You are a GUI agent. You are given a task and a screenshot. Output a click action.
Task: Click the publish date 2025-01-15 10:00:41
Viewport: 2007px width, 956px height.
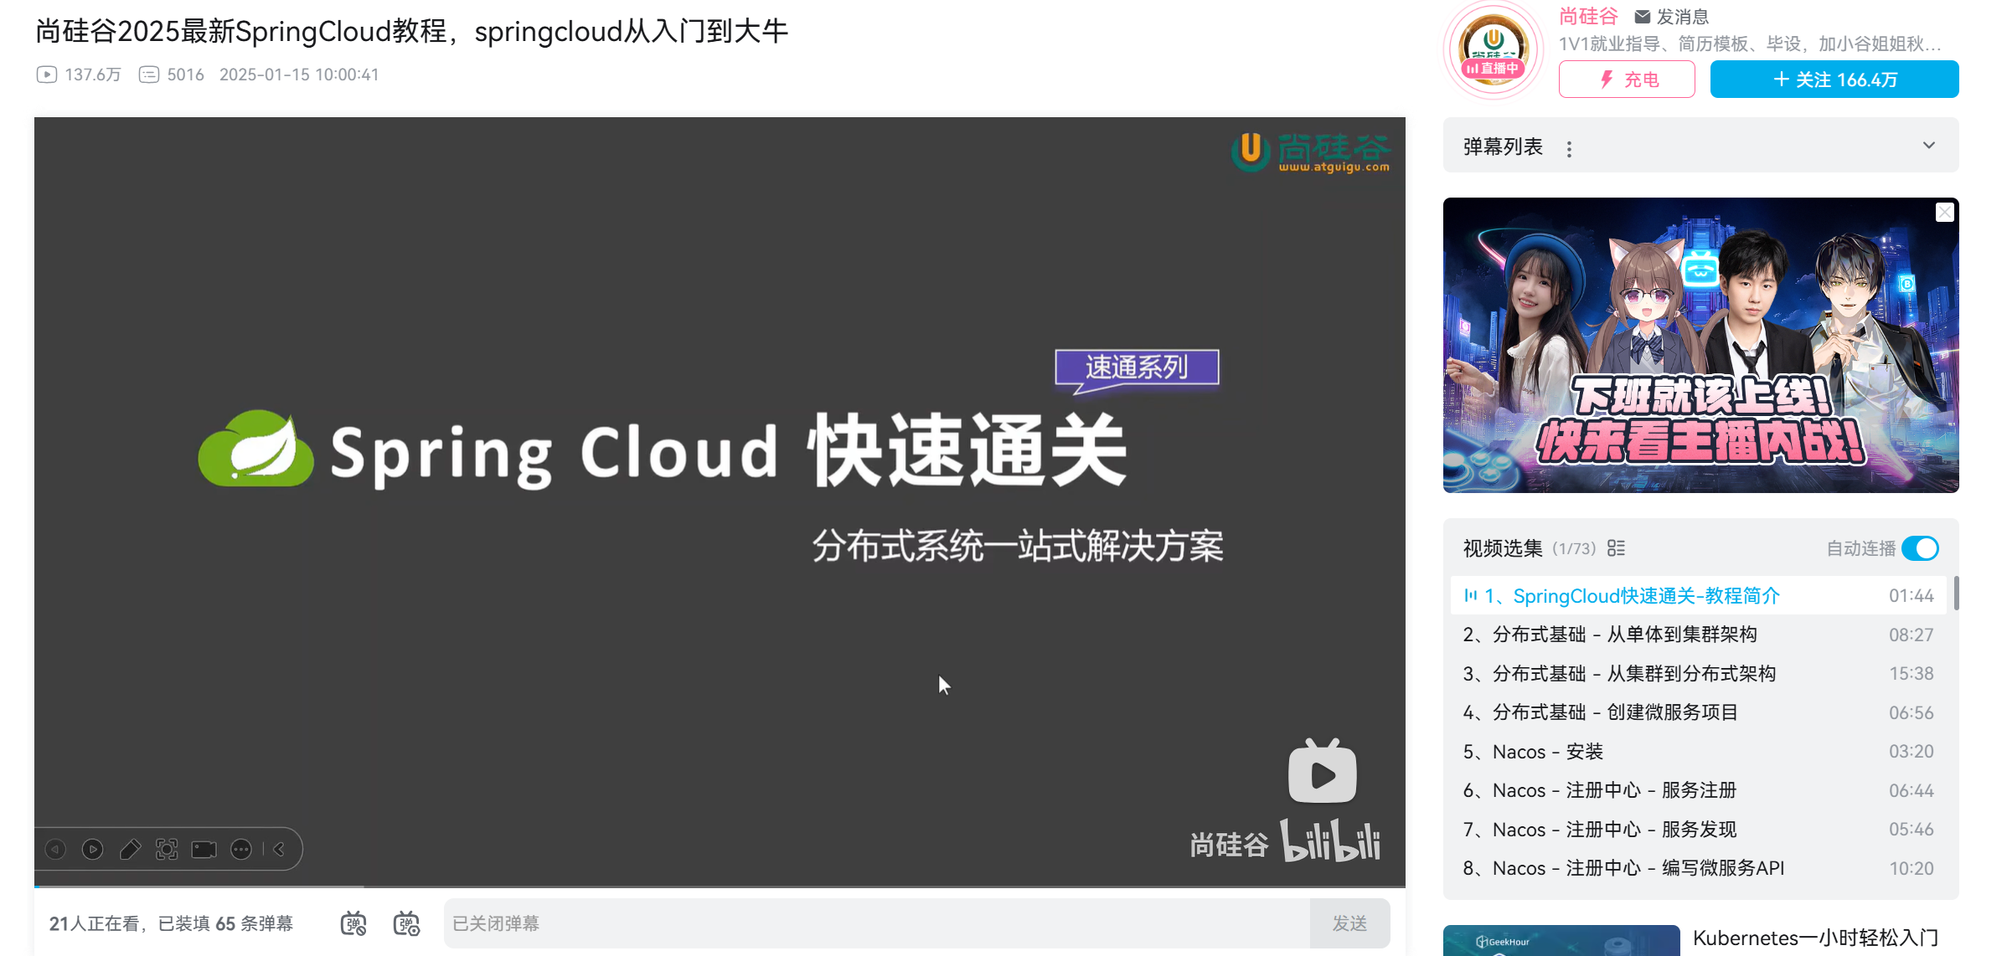click(x=299, y=75)
